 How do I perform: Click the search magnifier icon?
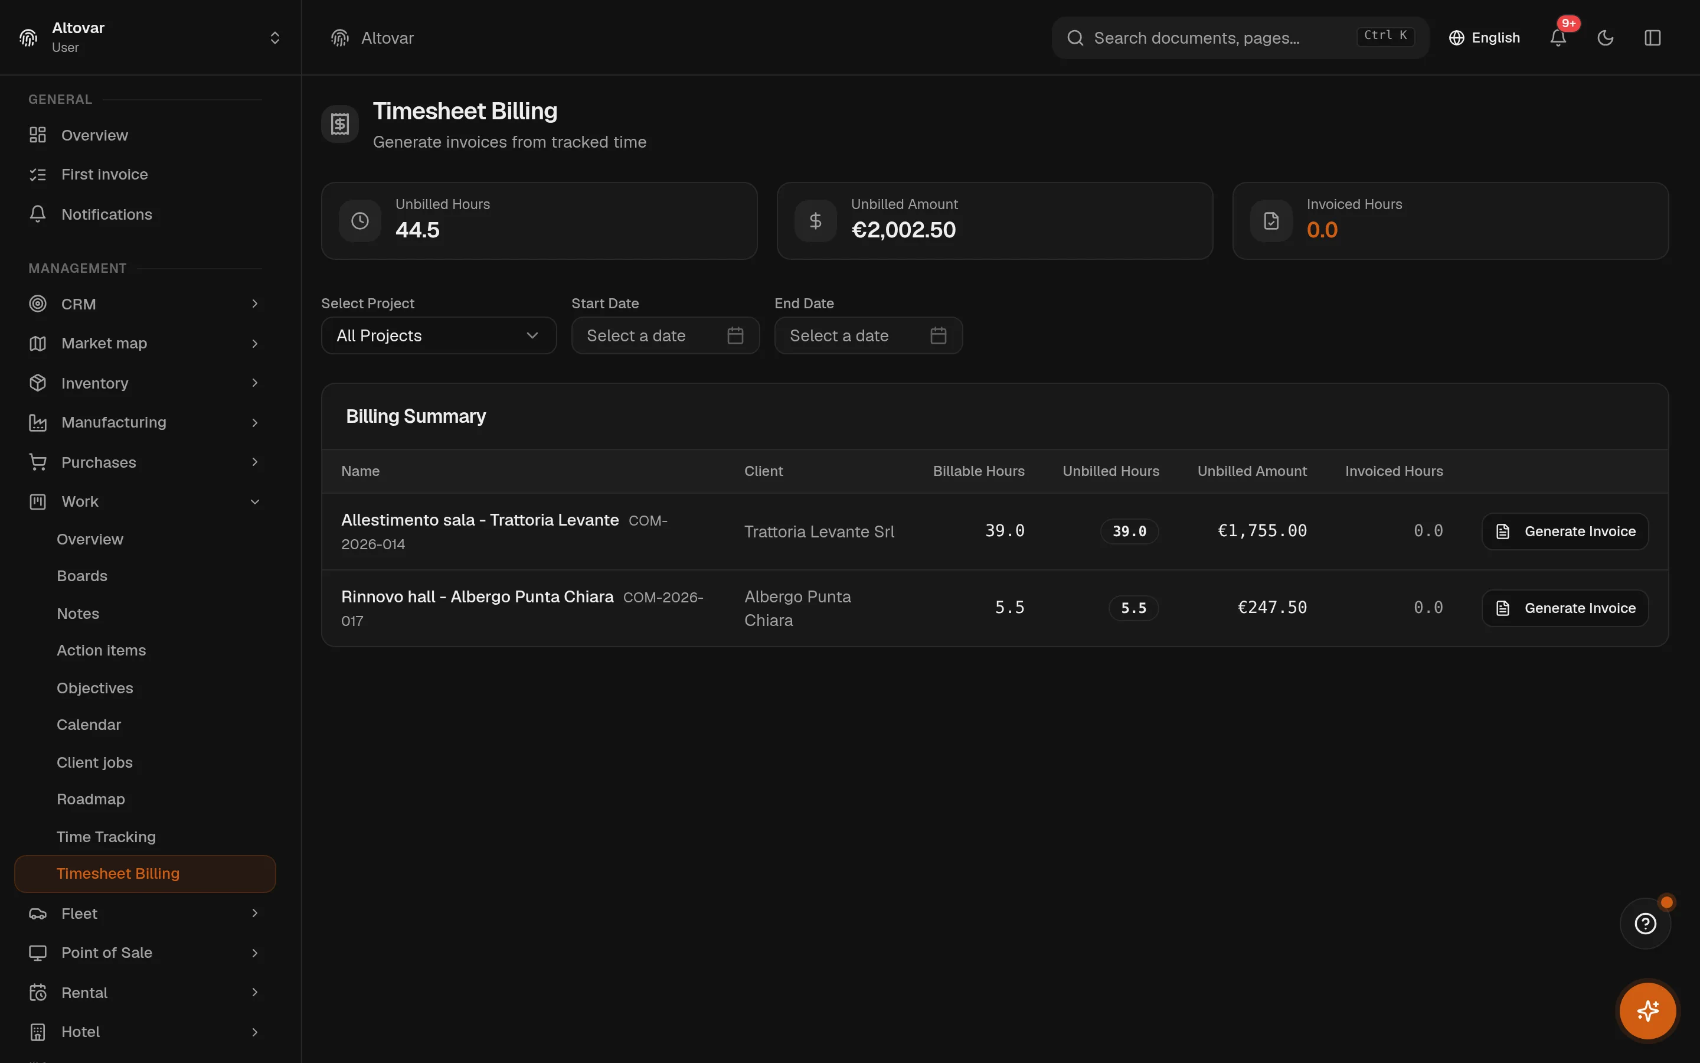[x=1075, y=38]
